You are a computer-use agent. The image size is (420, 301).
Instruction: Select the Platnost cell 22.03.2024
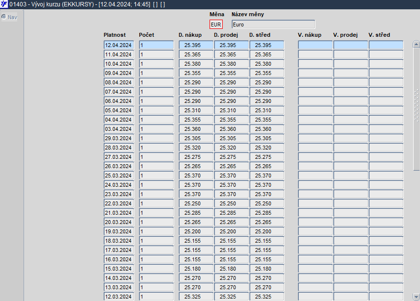click(119, 203)
